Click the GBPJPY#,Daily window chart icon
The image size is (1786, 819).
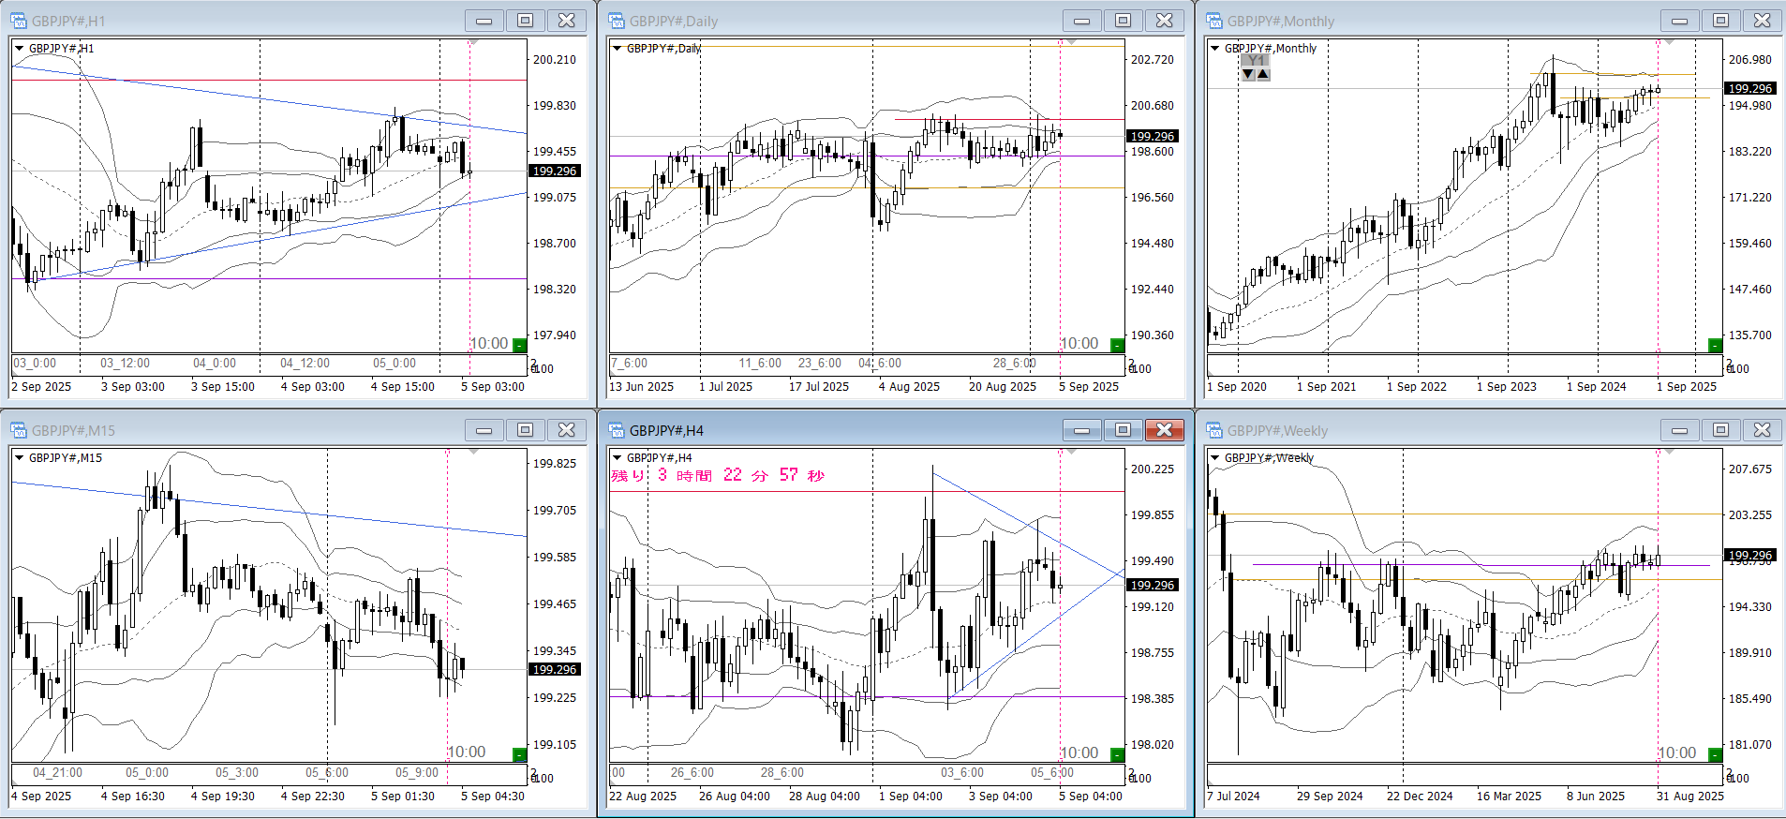[617, 21]
